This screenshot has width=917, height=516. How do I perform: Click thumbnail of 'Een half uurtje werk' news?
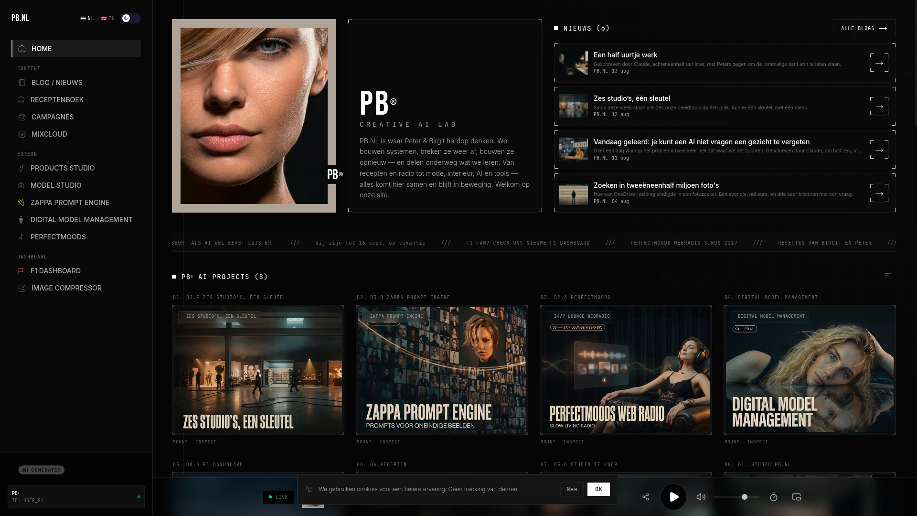click(574, 63)
